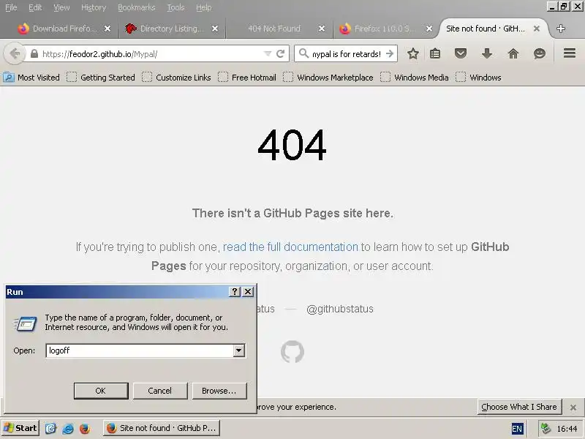This screenshot has width=585, height=439.
Task: Open the Bookmarks menu
Action: click(x=136, y=7)
